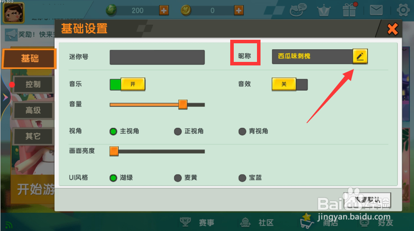This screenshot has height=231, width=414.
Task: Open the 其它 settings tab
Action: tap(33, 136)
